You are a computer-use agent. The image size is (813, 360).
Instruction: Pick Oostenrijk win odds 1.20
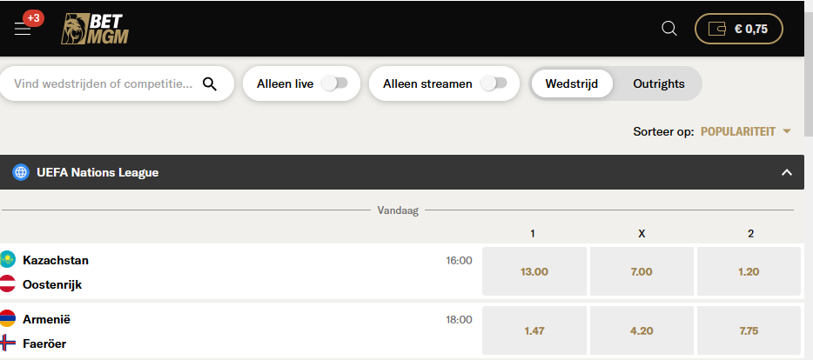tap(749, 271)
